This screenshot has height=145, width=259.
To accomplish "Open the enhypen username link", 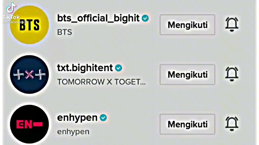I will (77, 118).
